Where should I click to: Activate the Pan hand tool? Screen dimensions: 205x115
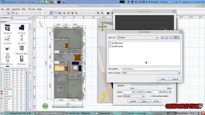coord(55,13)
